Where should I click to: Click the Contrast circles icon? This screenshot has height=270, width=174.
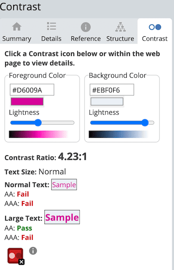[x=155, y=27]
